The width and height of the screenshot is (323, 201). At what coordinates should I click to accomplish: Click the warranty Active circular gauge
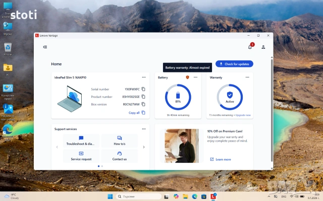pos(230,97)
